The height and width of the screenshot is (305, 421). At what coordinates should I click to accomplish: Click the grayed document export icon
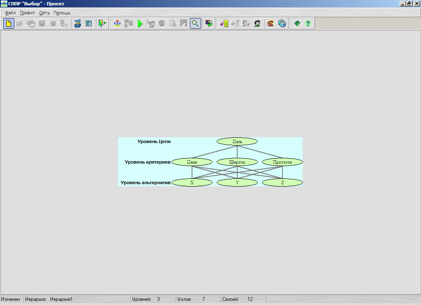pyautogui.click(x=64, y=23)
